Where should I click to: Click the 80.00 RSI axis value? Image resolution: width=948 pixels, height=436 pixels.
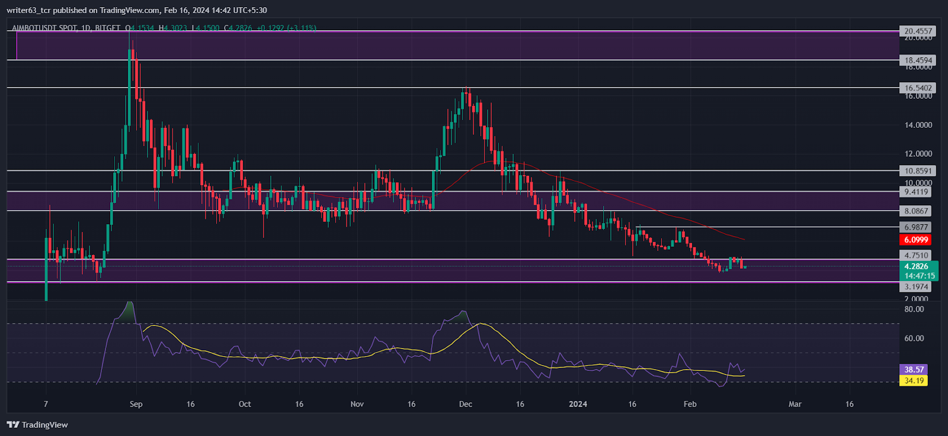[914, 309]
